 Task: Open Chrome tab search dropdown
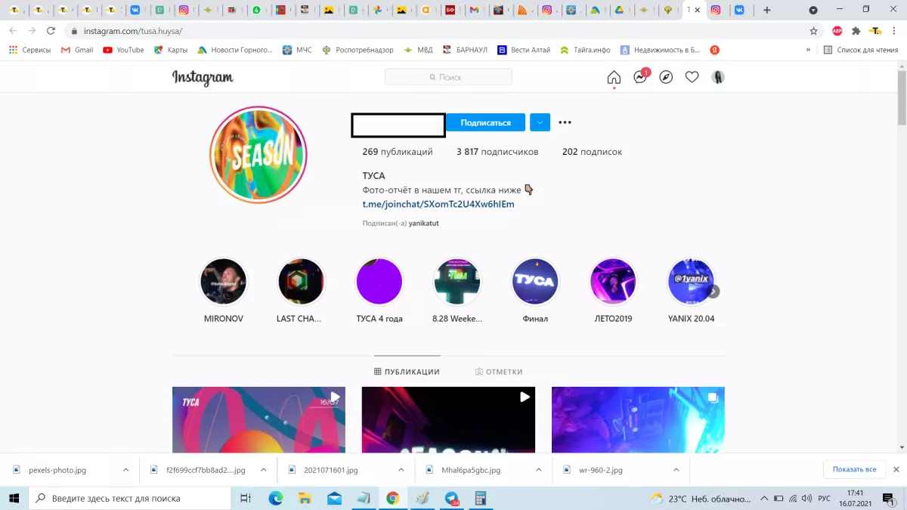813,10
